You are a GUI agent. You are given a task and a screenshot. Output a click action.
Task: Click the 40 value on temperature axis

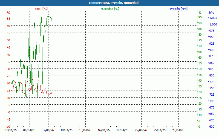(8, 55)
